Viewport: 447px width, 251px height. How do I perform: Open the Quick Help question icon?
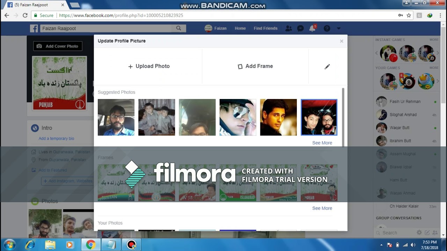(327, 29)
